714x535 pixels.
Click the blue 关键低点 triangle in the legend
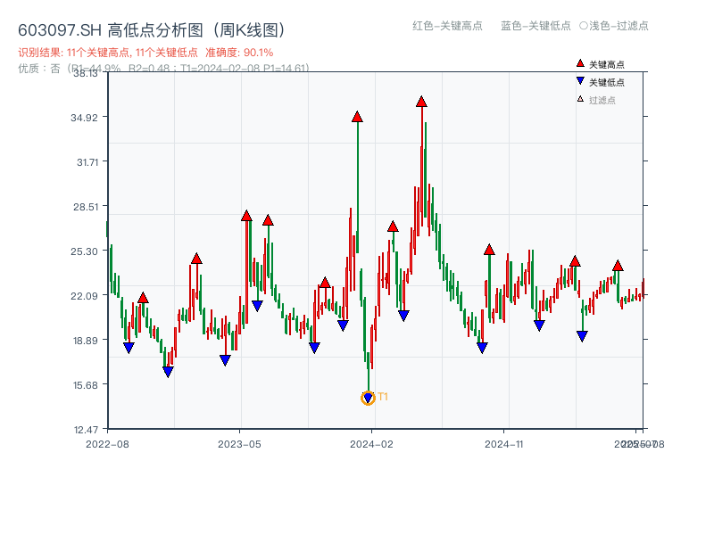(x=579, y=80)
